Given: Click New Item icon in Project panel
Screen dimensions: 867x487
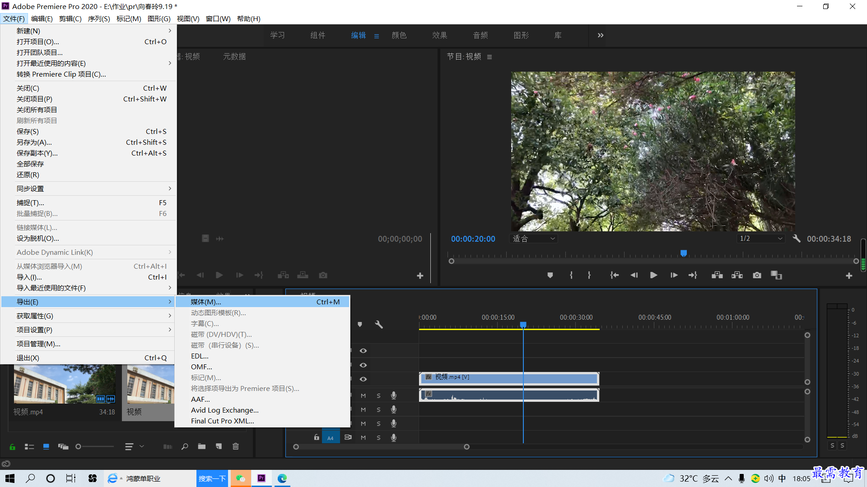Looking at the screenshot, I should pyautogui.click(x=219, y=446).
